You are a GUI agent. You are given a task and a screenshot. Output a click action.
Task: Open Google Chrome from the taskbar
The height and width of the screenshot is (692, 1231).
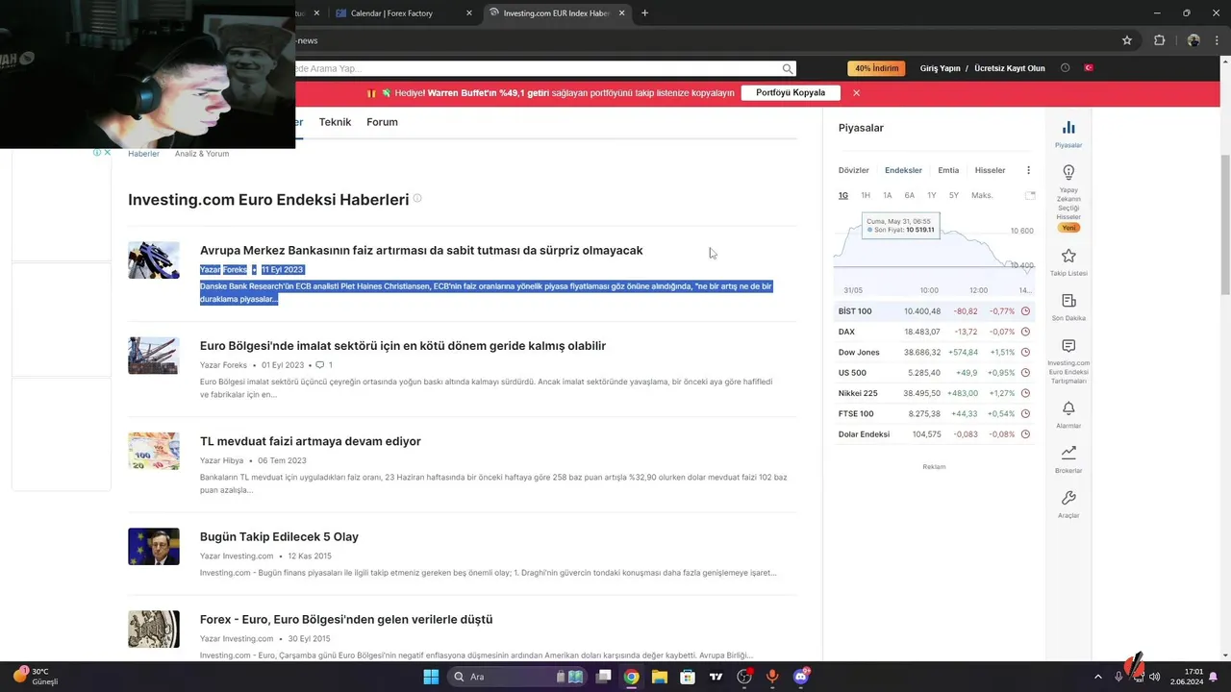click(x=631, y=677)
